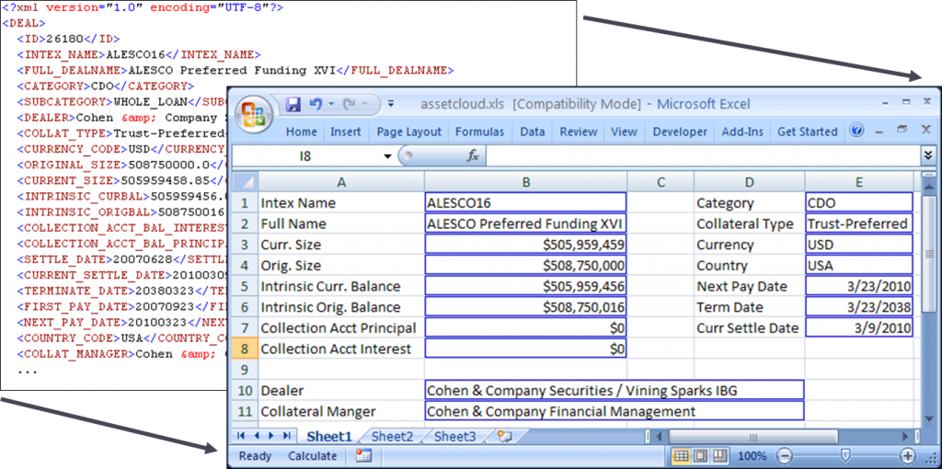Select column A header

340,182
